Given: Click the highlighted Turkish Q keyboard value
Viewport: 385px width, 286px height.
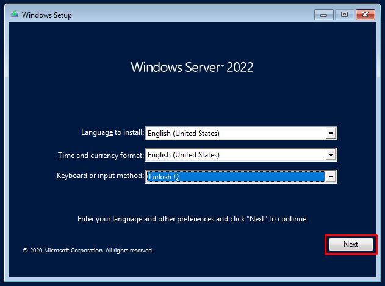Looking at the screenshot, I should tap(235, 177).
